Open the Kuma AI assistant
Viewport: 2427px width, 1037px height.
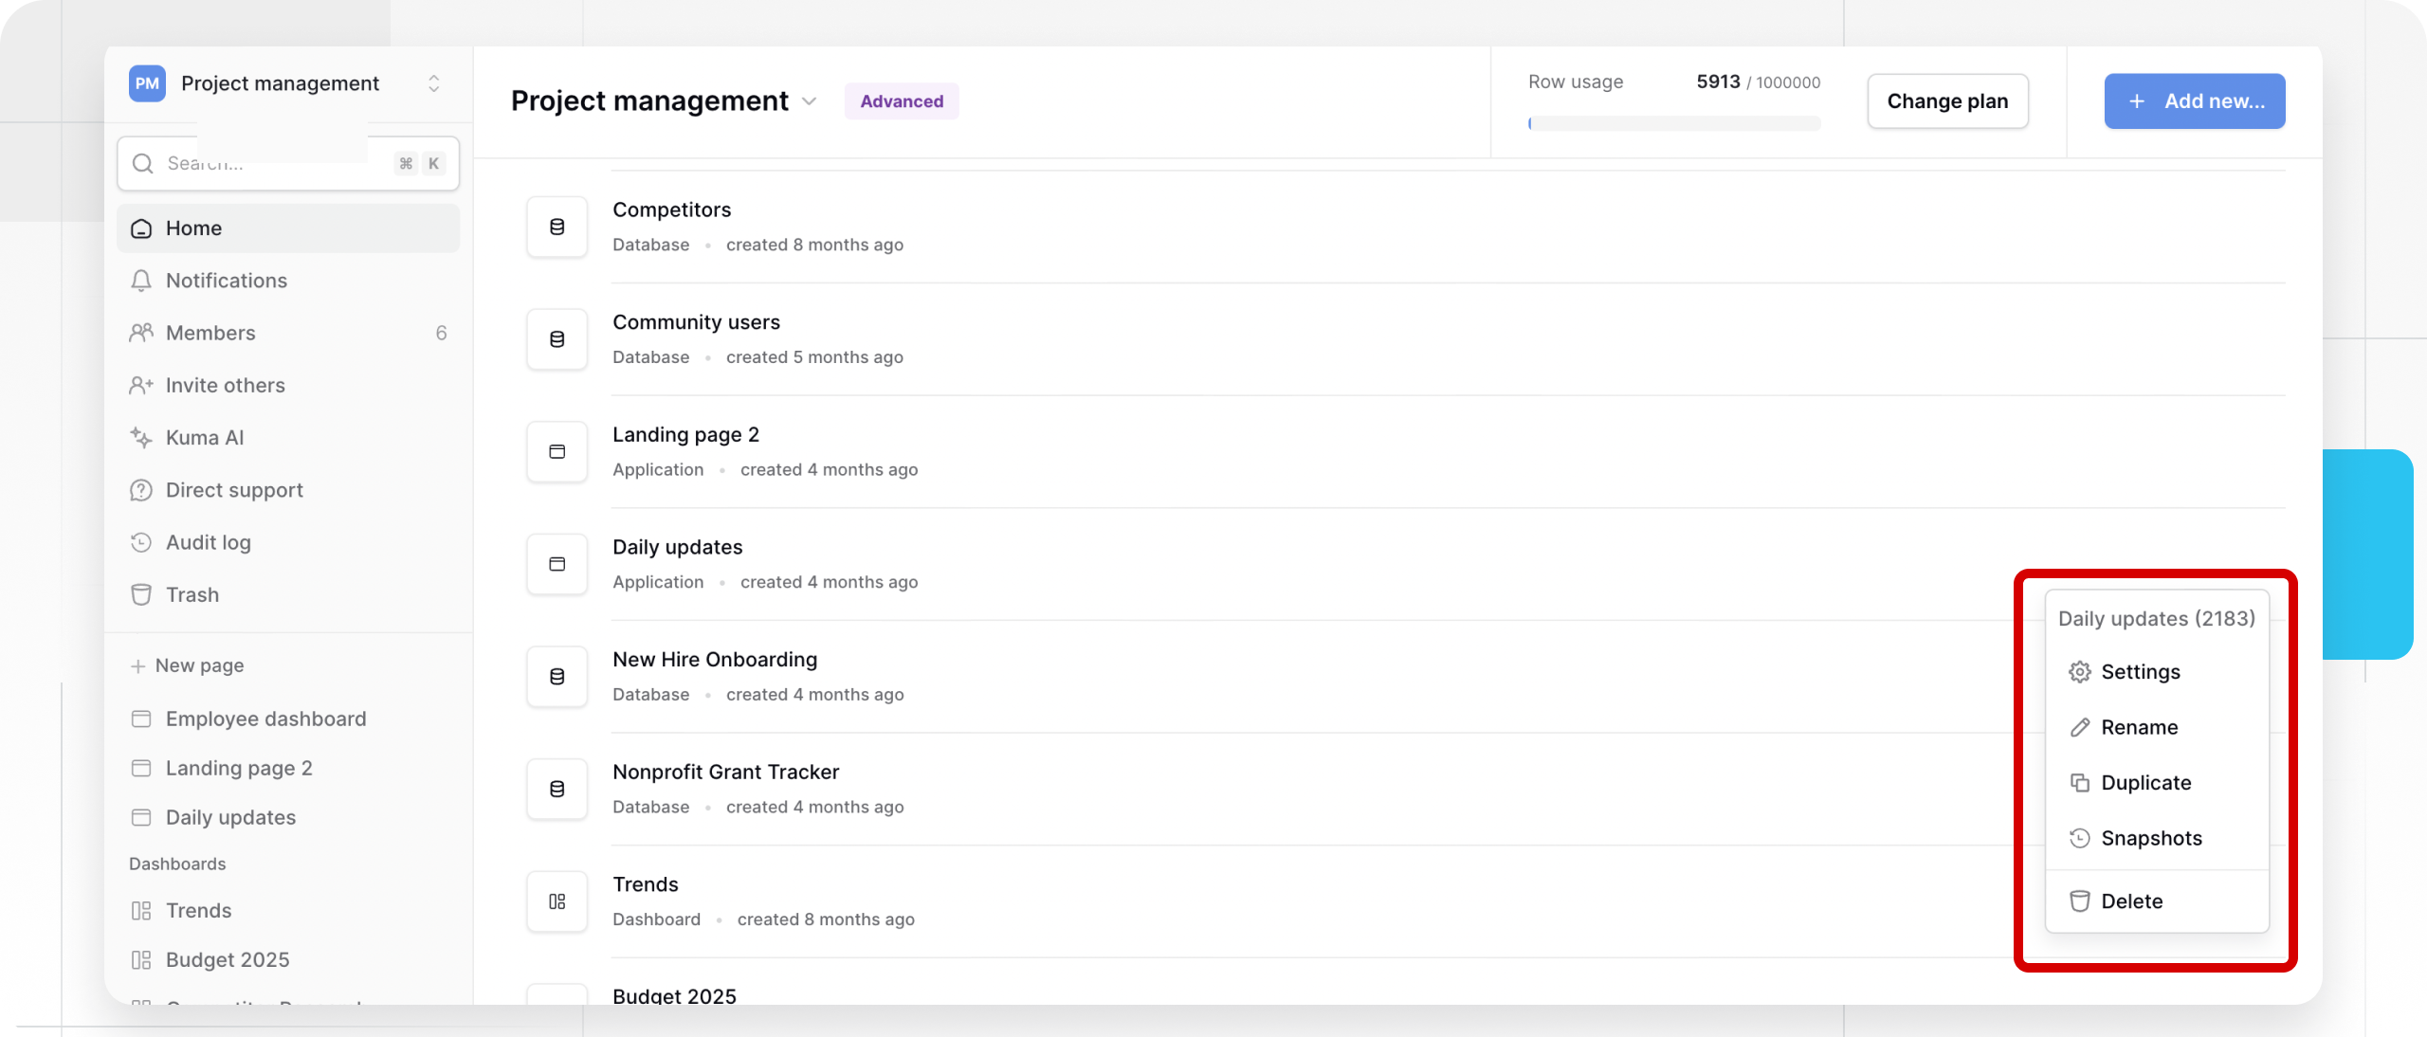[x=206, y=437]
